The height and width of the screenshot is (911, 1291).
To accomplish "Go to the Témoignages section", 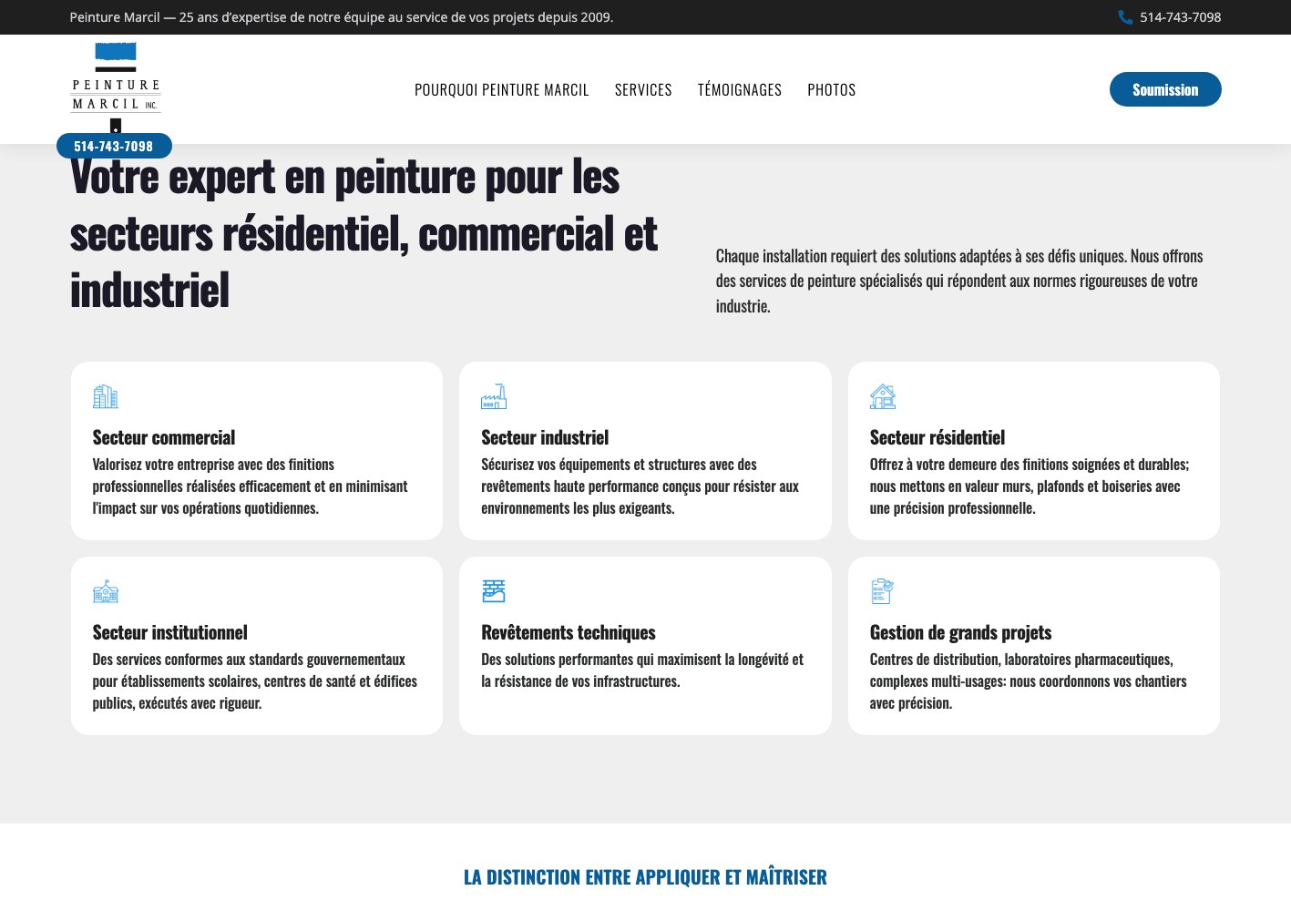I will pos(740,89).
